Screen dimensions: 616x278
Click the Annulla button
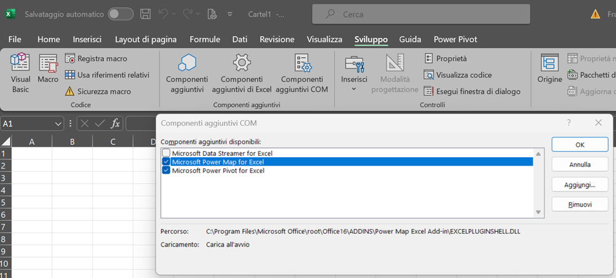tap(580, 164)
